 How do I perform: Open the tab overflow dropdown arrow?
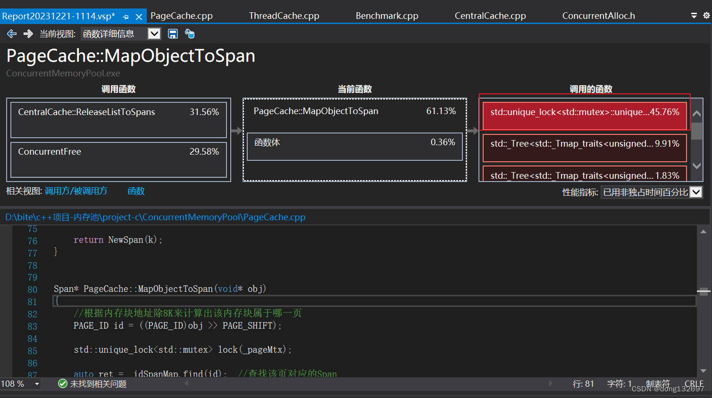pyautogui.click(x=694, y=16)
